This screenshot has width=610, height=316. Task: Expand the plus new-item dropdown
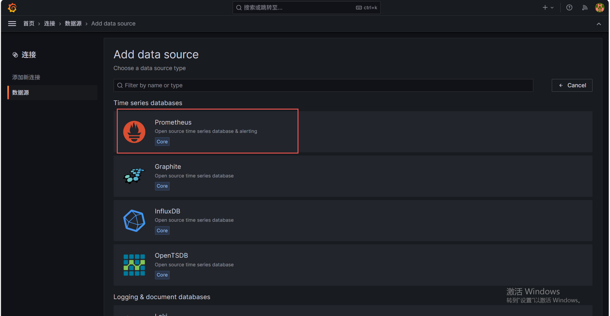pos(548,8)
